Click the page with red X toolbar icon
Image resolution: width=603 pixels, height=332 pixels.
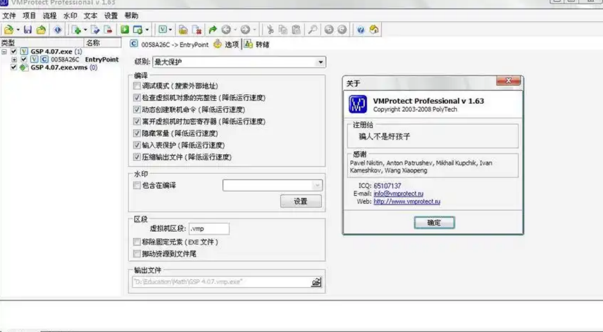(197, 30)
